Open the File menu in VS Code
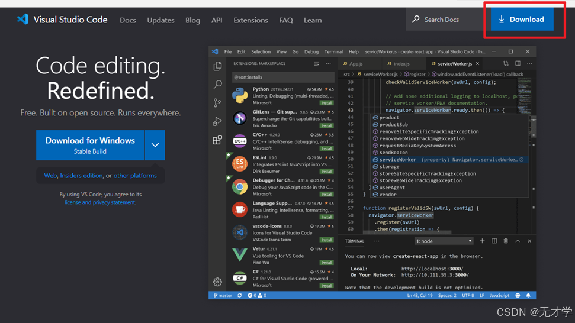575x323 pixels. (228, 51)
